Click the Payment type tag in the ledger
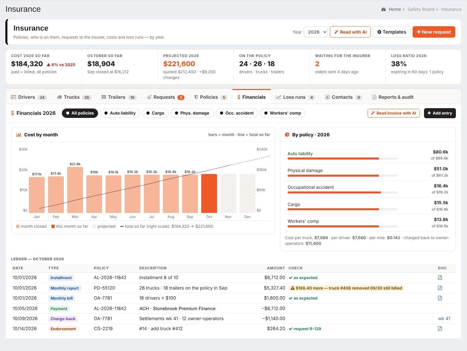This screenshot has width=467, height=351. (59, 309)
